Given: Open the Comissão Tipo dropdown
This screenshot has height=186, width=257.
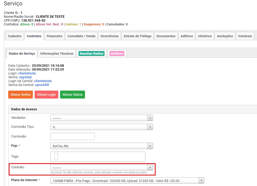Looking at the screenshot, I should click(101, 127).
